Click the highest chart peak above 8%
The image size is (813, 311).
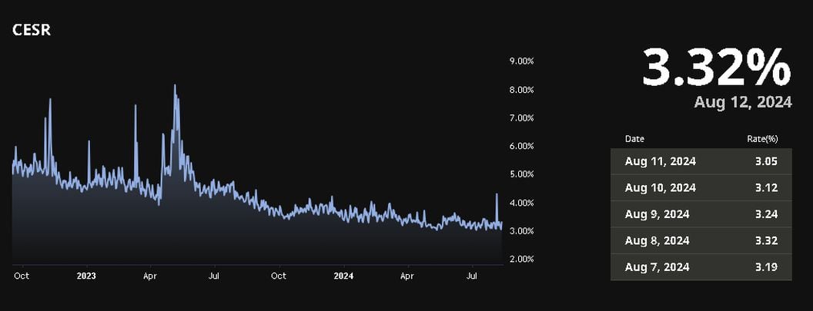pyautogui.click(x=175, y=85)
